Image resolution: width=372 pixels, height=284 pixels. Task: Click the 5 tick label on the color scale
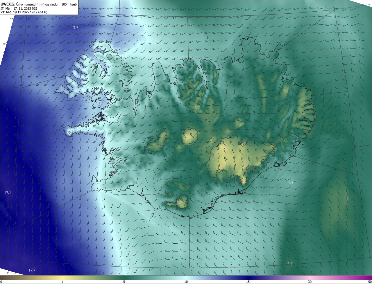point(124,282)
